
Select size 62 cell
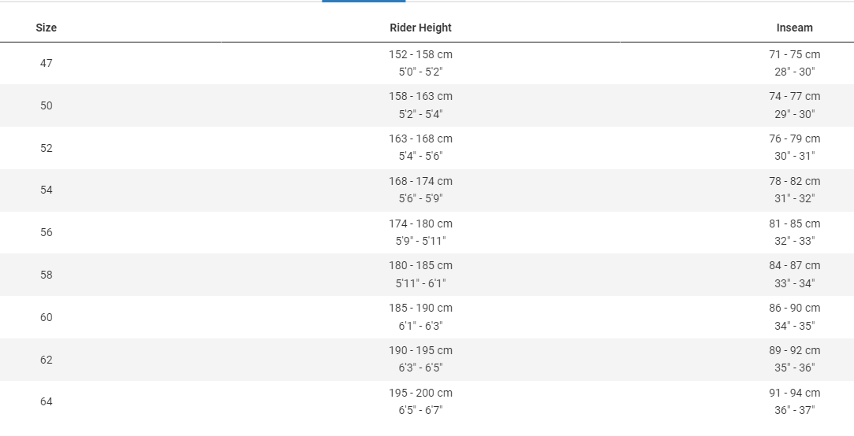tap(47, 360)
